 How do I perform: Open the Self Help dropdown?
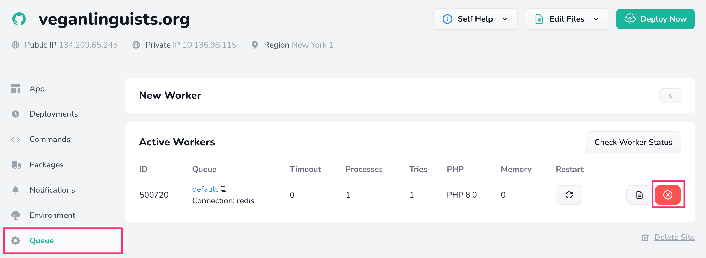click(x=475, y=19)
